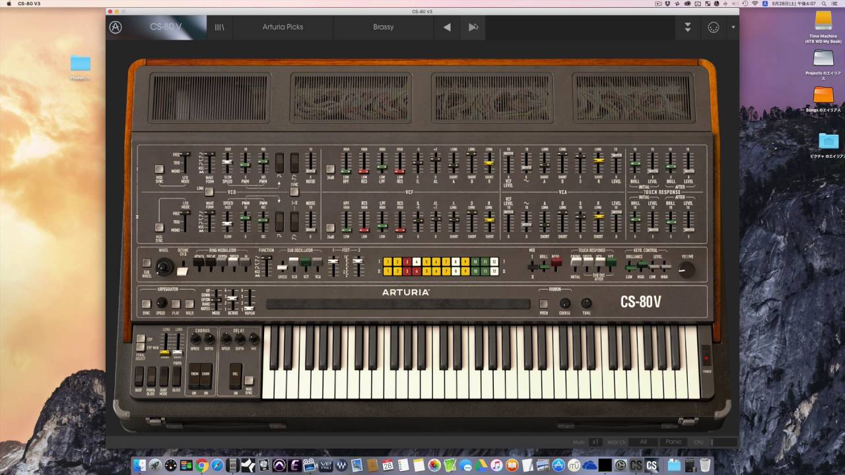The width and height of the screenshot is (845, 475).
Task: Toggle the SUST rocker switch
Action: pyautogui.click(x=139, y=376)
